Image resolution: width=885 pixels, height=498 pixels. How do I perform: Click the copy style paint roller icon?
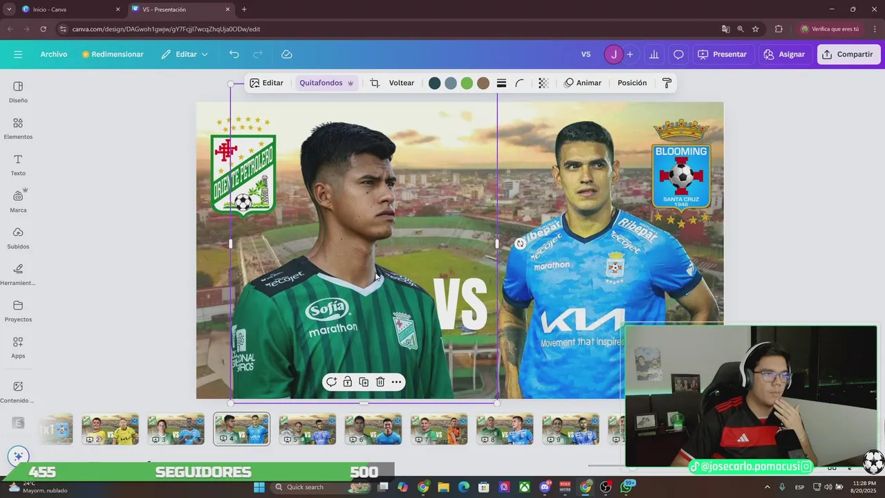tap(667, 83)
